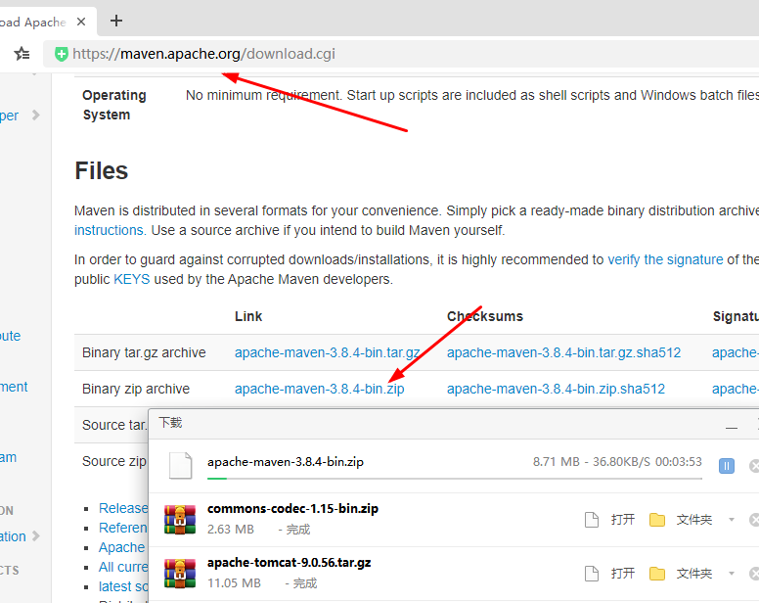759x603 pixels.
Task: Click the download speed 36.80KB/S text
Action: 621,462
